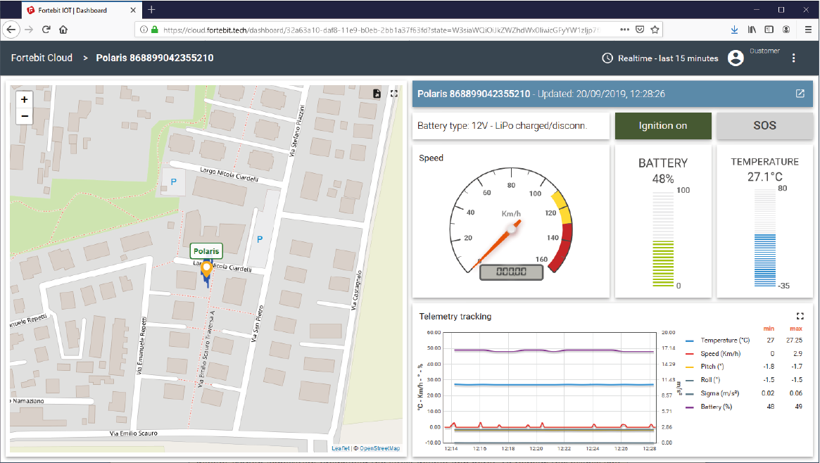Click Via Emilio Scauro street label

point(133,433)
